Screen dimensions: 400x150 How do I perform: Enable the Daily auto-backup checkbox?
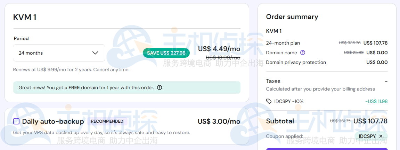pyautogui.click(x=16, y=121)
